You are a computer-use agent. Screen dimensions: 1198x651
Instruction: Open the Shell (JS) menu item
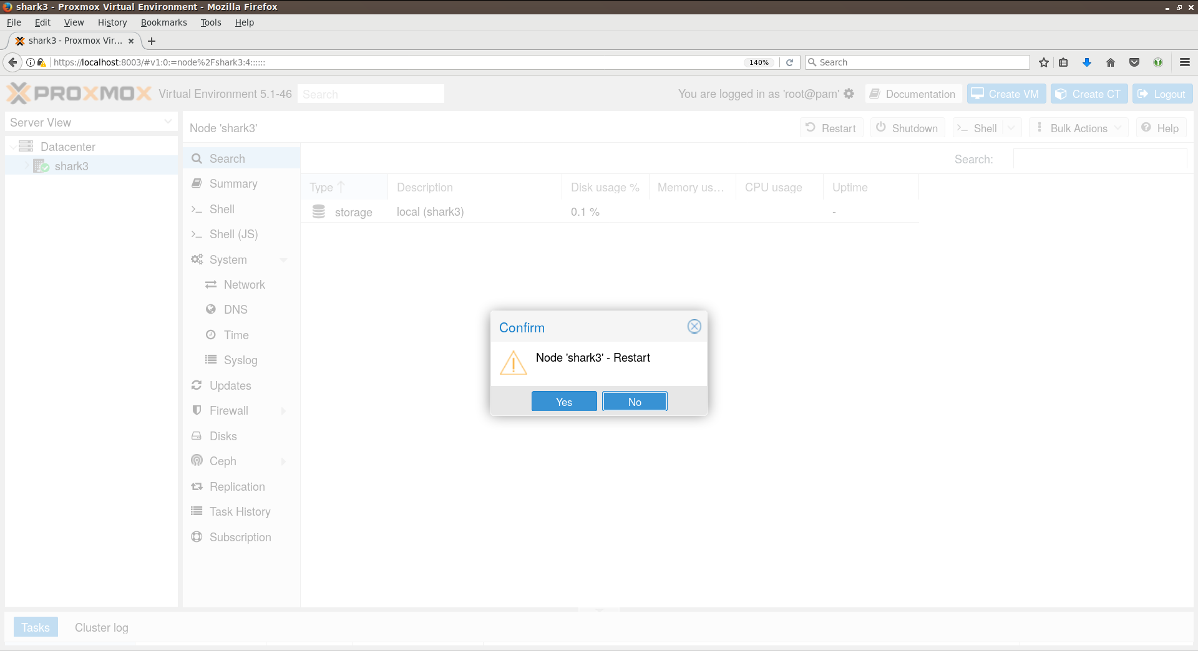[x=241, y=234]
